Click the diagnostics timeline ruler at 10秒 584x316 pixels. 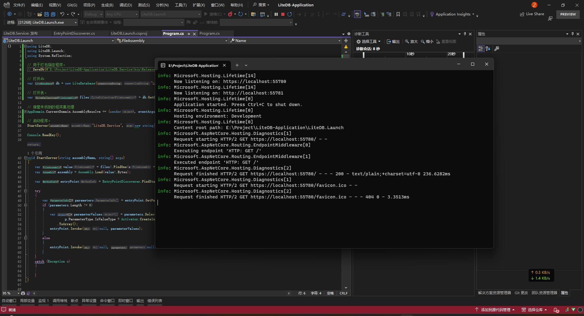point(410,54)
